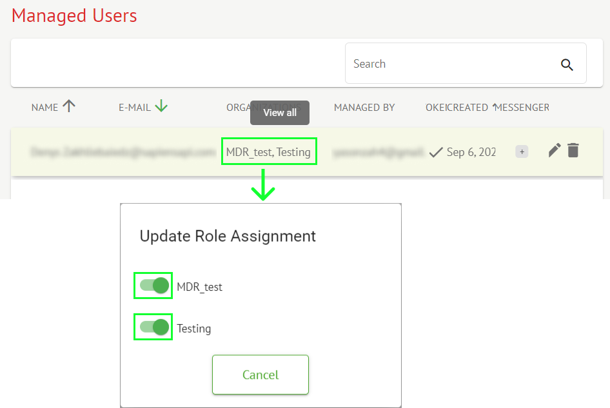Open the MDR_test, Testing organizations cell

[268, 152]
